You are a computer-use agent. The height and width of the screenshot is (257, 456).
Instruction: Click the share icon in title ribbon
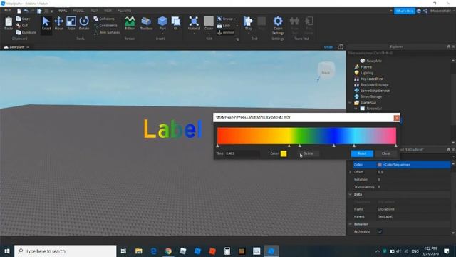click(425, 11)
